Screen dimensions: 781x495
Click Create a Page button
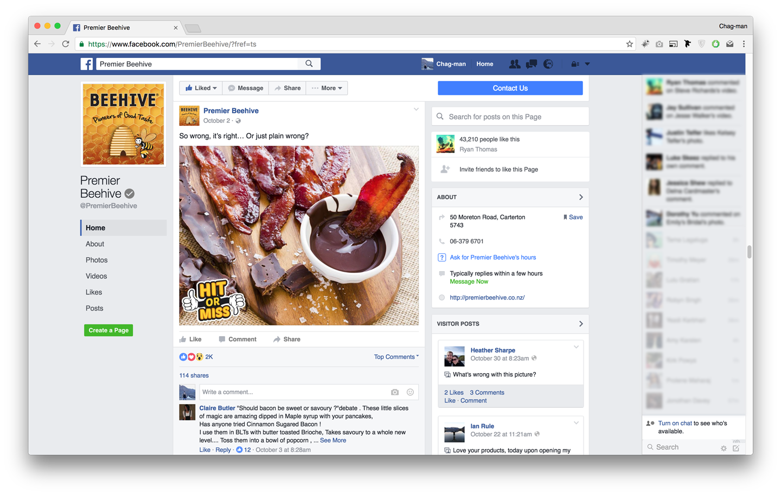point(108,330)
